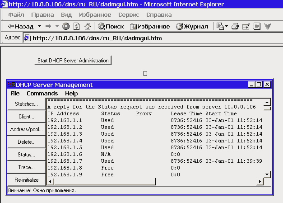Open the File menu in DHCP window
Screen dimensions: 283x203
15,93
